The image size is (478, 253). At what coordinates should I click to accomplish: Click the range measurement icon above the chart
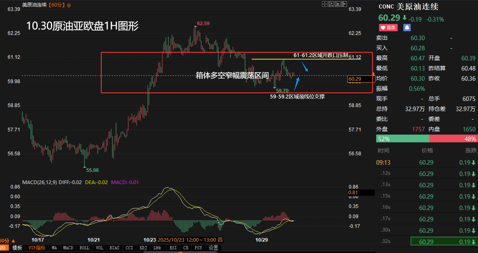pos(331,4)
